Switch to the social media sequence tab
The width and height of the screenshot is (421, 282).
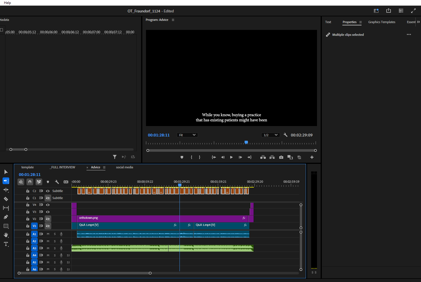(125, 167)
